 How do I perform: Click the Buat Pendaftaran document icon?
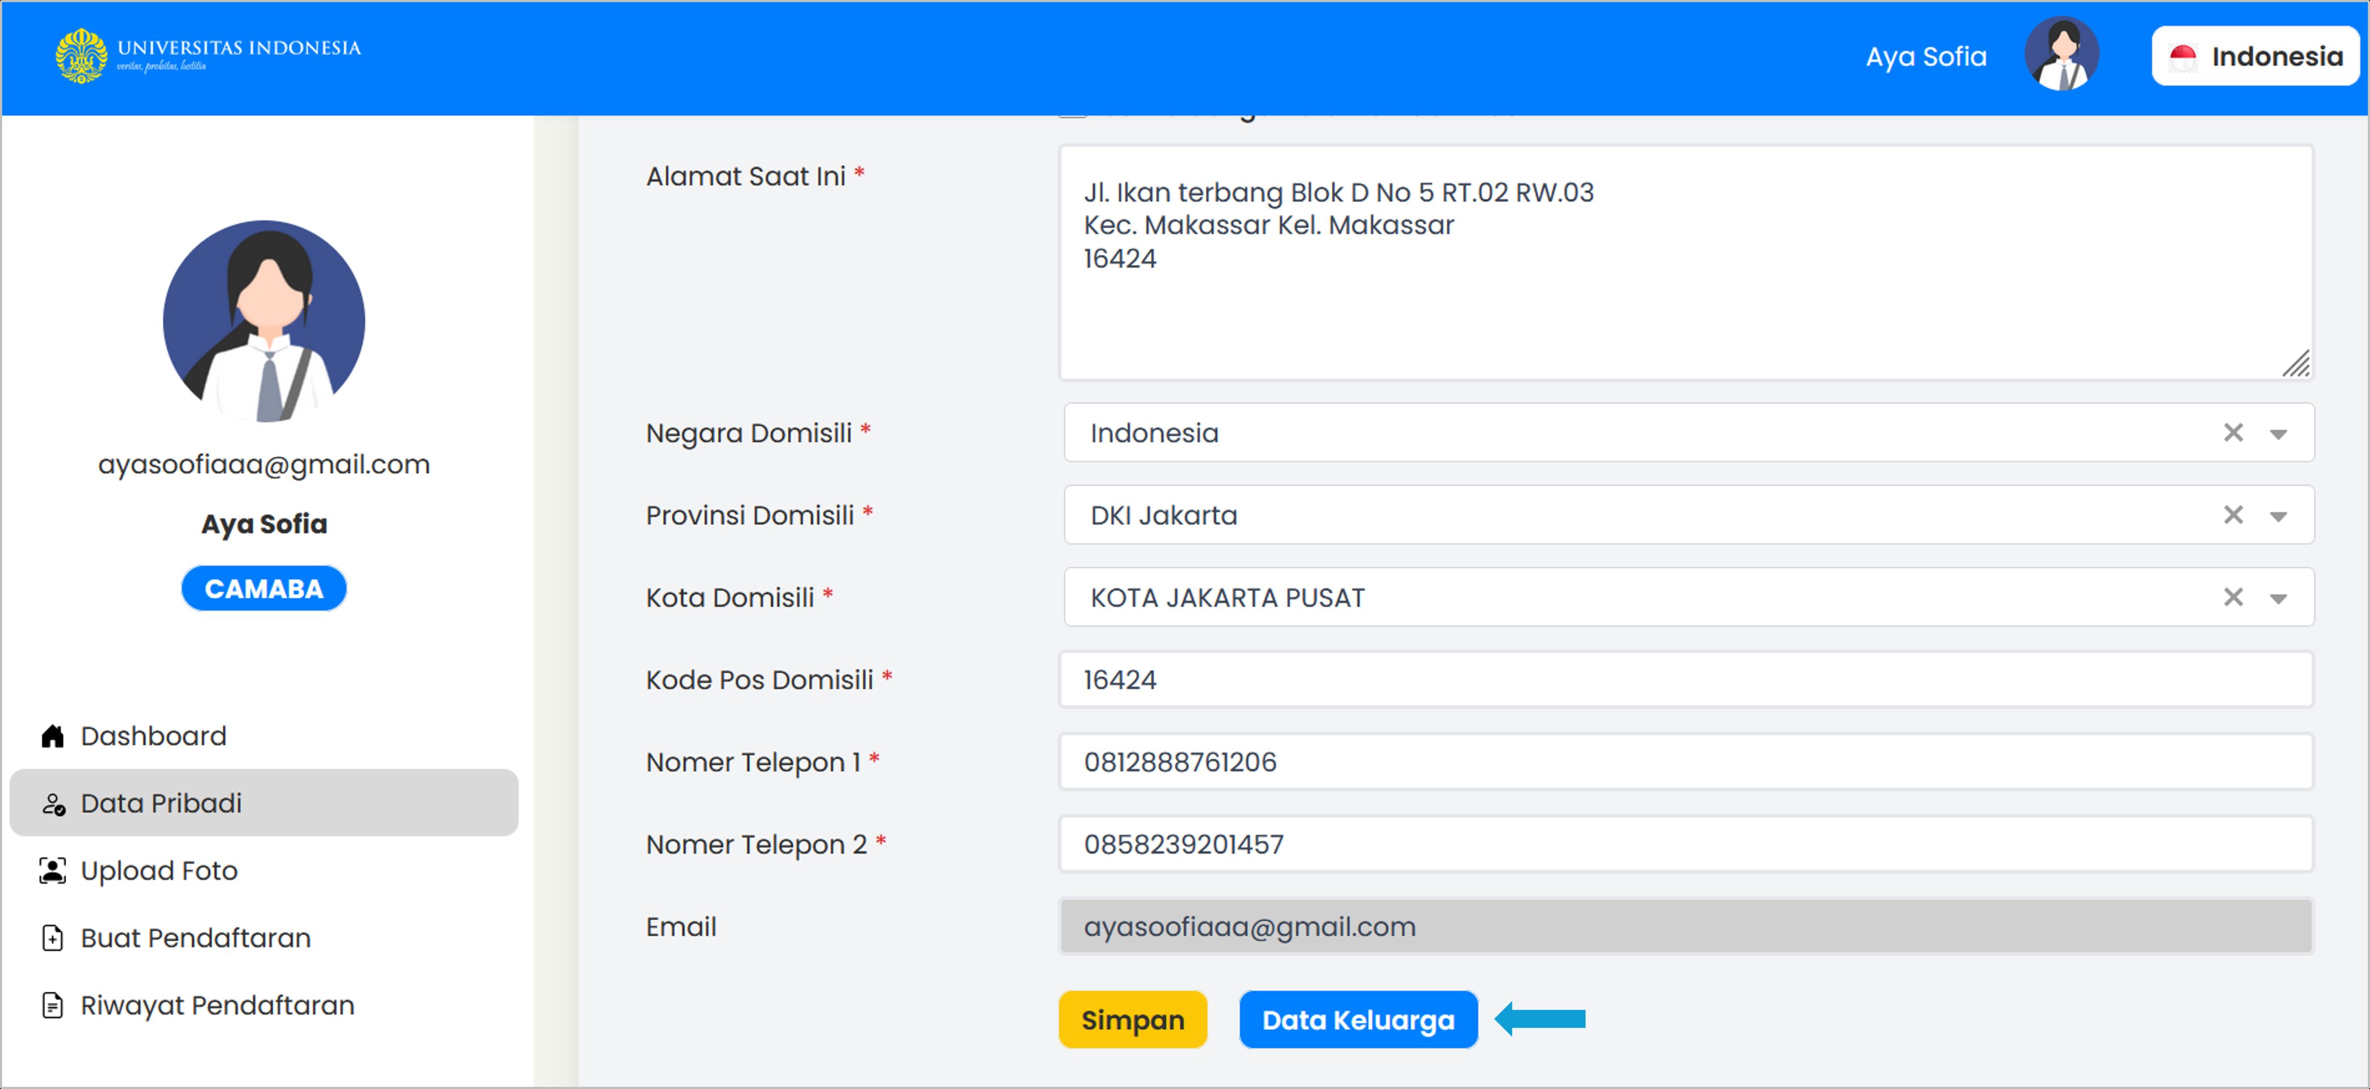(53, 937)
